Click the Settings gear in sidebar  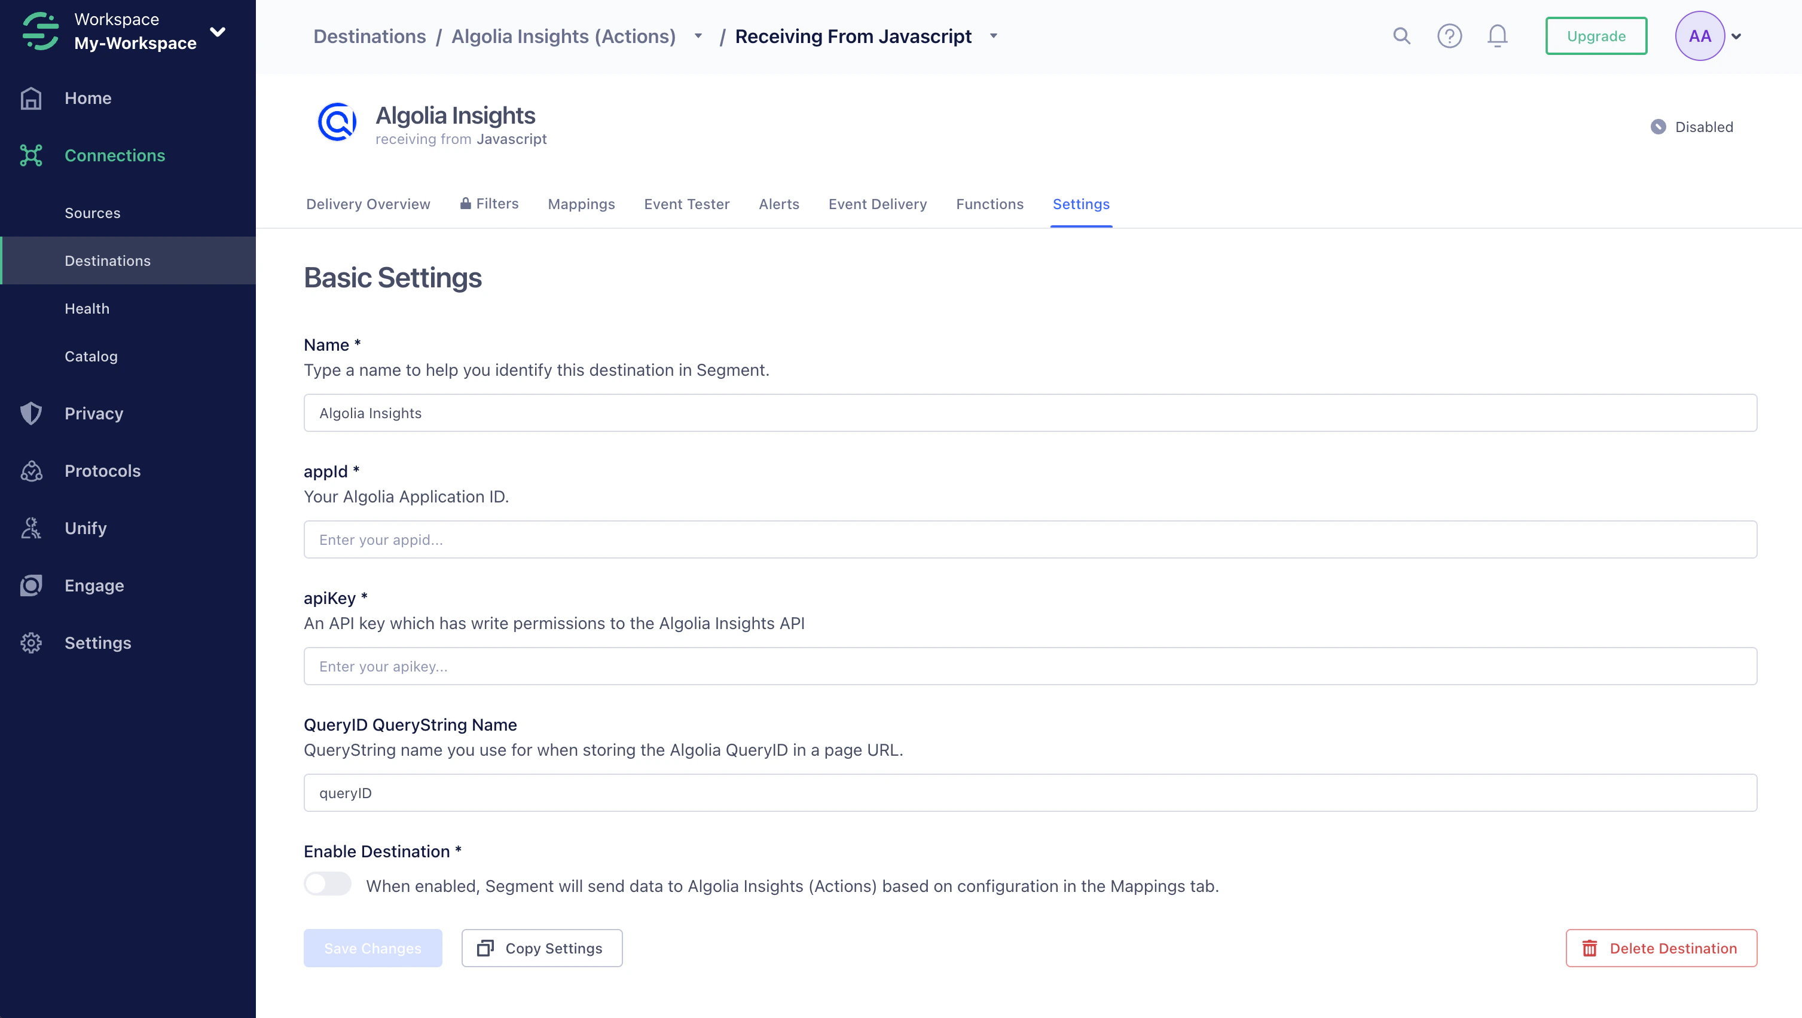pyautogui.click(x=30, y=643)
